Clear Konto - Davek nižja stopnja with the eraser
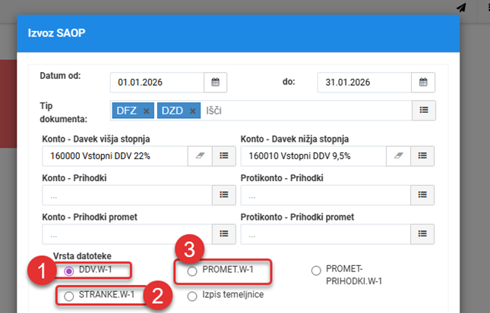The height and width of the screenshot is (313, 490). click(398, 155)
